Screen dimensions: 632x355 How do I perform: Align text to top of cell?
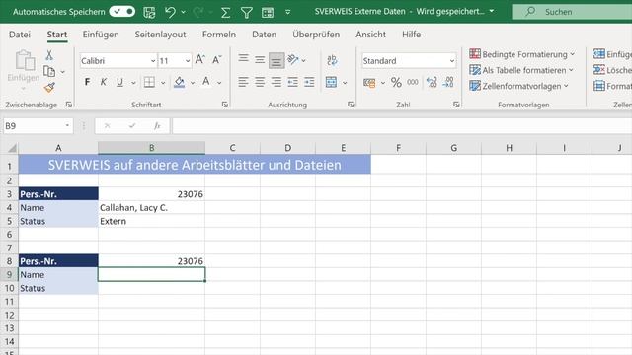243,59
